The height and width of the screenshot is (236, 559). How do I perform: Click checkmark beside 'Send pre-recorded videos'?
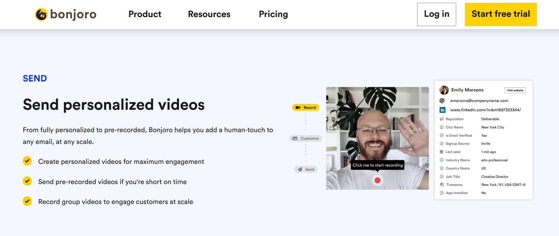27,181
